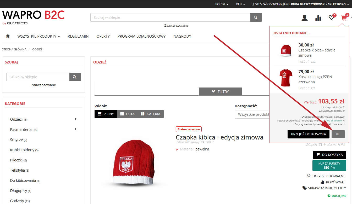Click the bawełna material link
Screen dimensions: 352x204
(202, 149)
